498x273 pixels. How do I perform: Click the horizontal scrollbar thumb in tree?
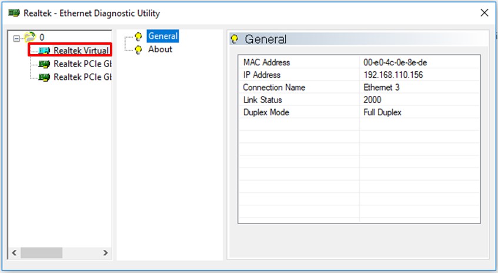click(x=42, y=252)
